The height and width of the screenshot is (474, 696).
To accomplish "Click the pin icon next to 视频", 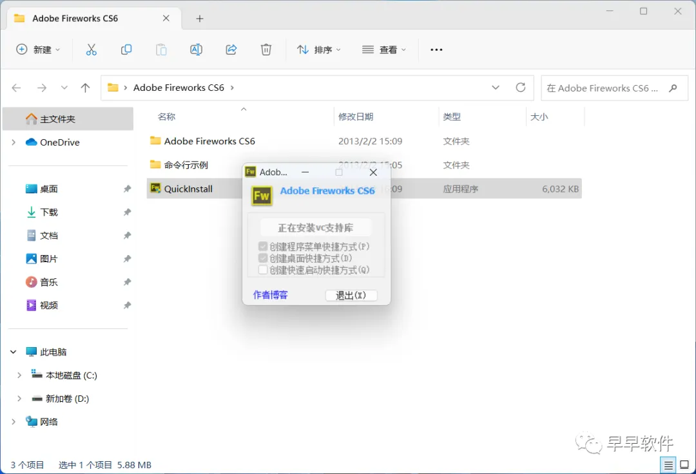I will tap(128, 305).
